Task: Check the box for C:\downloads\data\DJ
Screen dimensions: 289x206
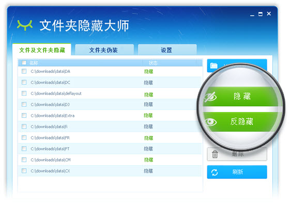Action: (x=24, y=104)
